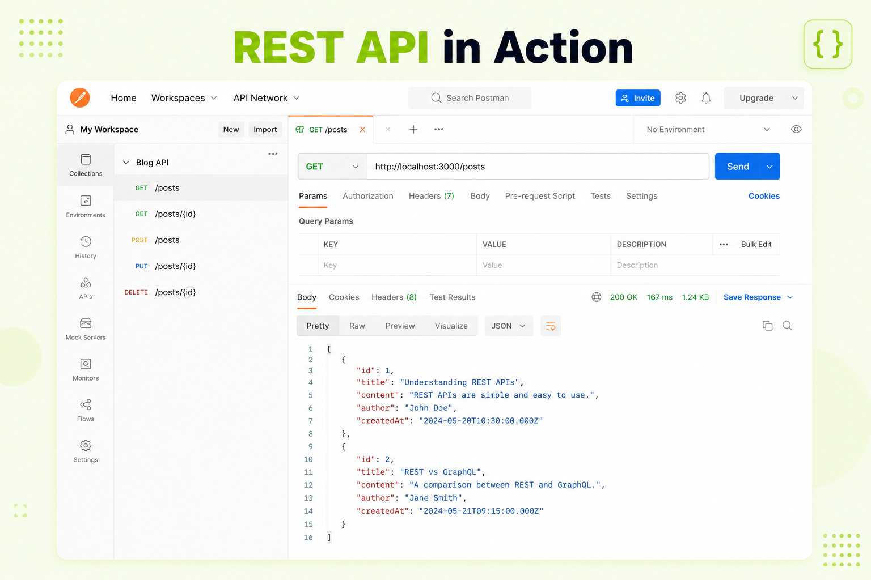
Task: Search the response body with magnifier icon
Action: (x=787, y=326)
